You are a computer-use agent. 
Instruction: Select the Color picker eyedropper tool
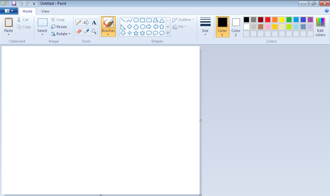pos(86,31)
